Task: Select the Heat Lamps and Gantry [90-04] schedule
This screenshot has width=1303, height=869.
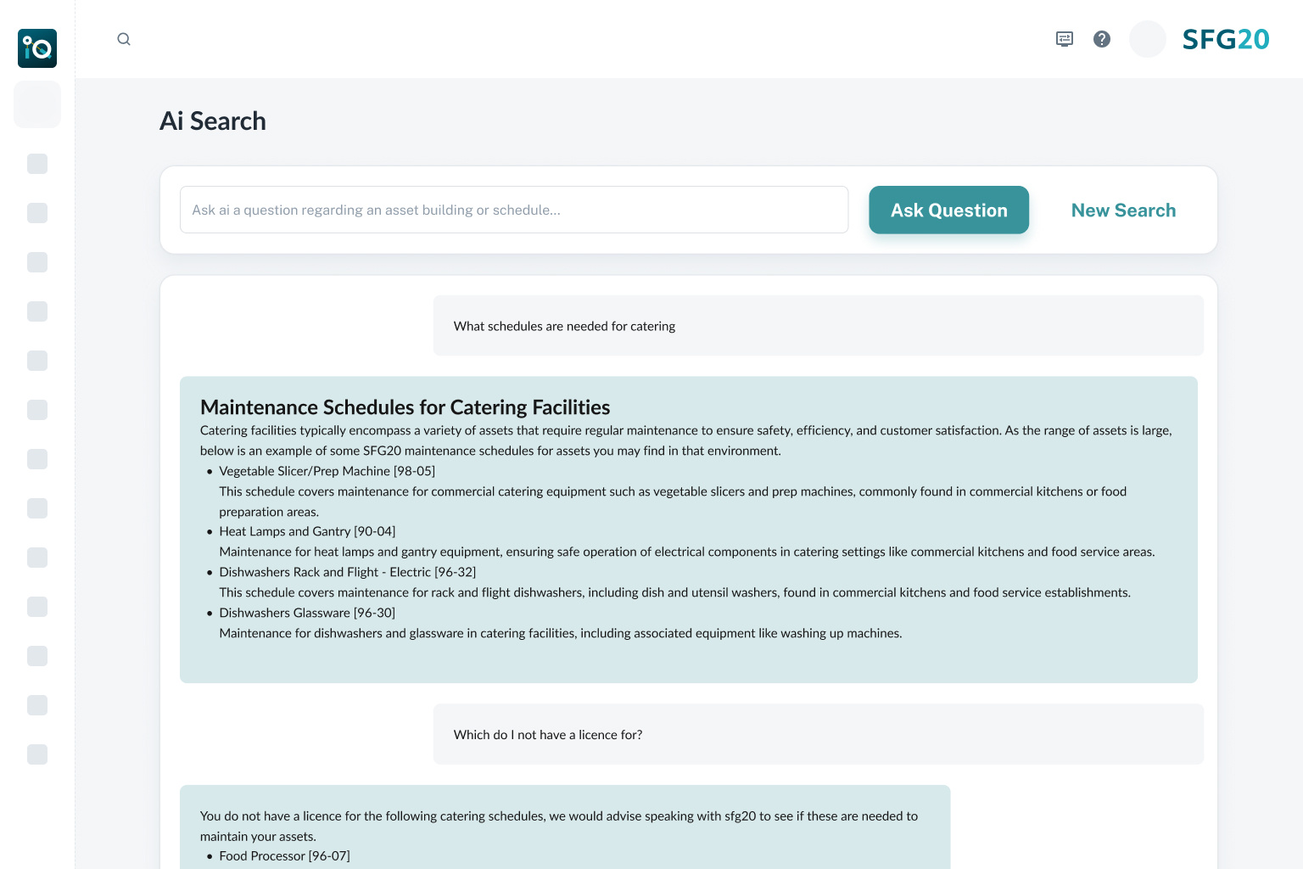Action: coord(307,531)
